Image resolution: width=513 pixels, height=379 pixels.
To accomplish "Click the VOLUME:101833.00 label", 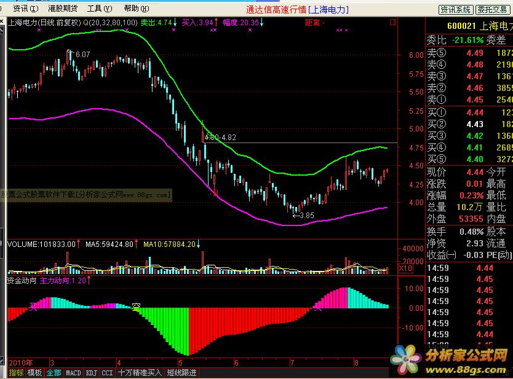I will pos(42,244).
